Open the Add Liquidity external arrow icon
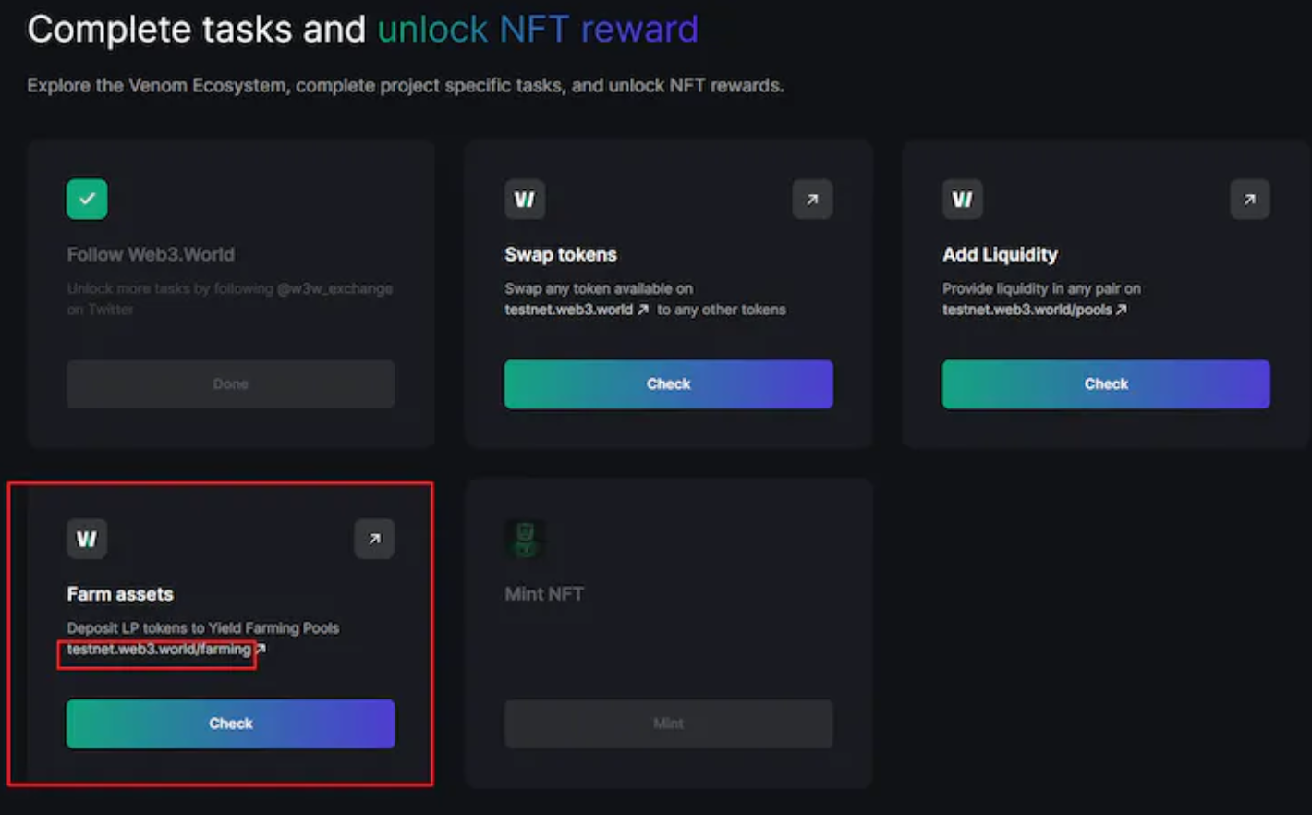The image size is (1312, 815). (x=1249, y=199)
